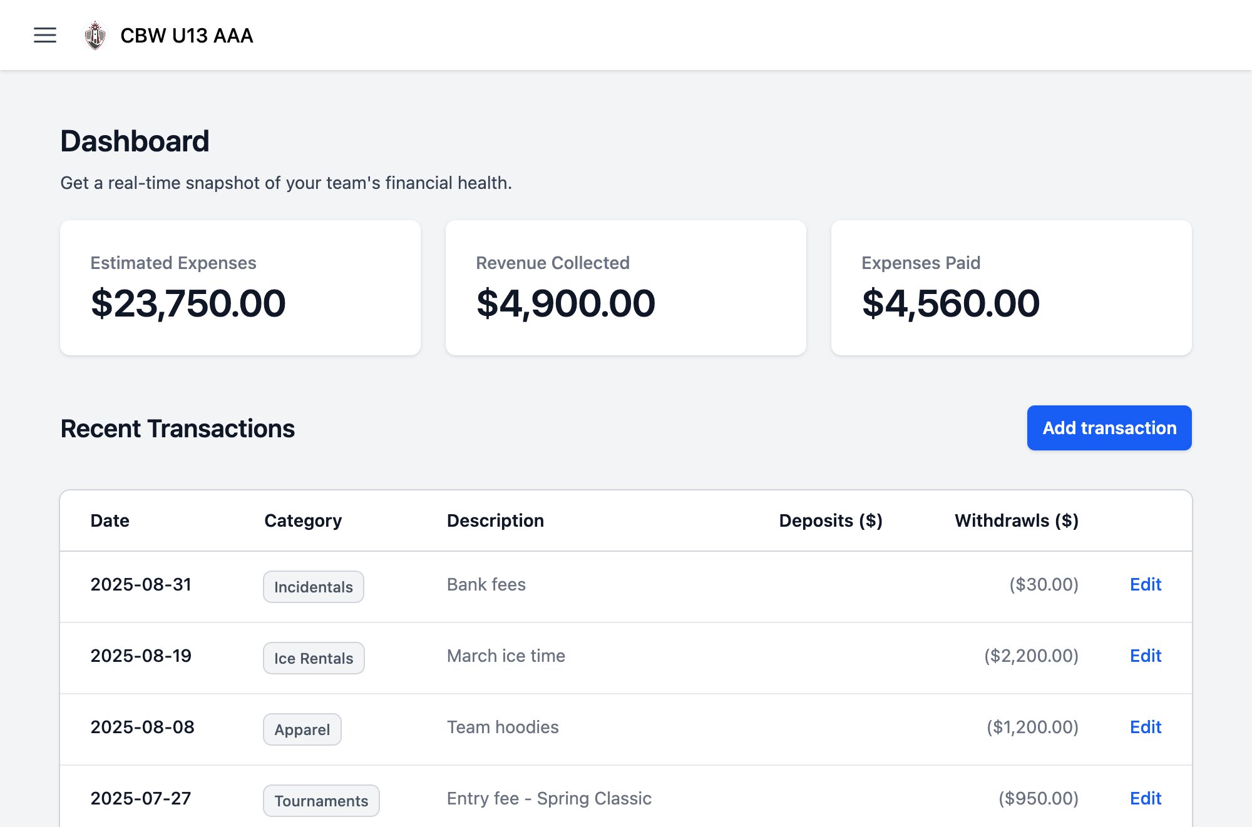Open the hamburger navigation menu

(x=45, y=35)
